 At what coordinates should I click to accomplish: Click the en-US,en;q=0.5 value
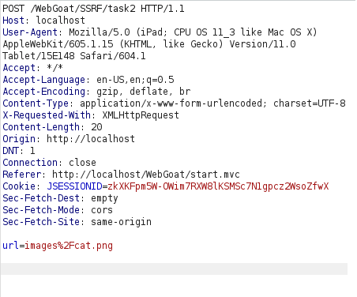135,80
